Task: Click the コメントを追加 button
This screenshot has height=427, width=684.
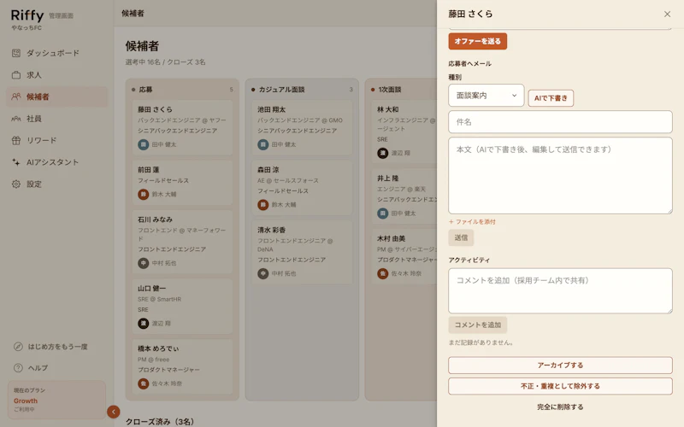Action: point(478,325)
